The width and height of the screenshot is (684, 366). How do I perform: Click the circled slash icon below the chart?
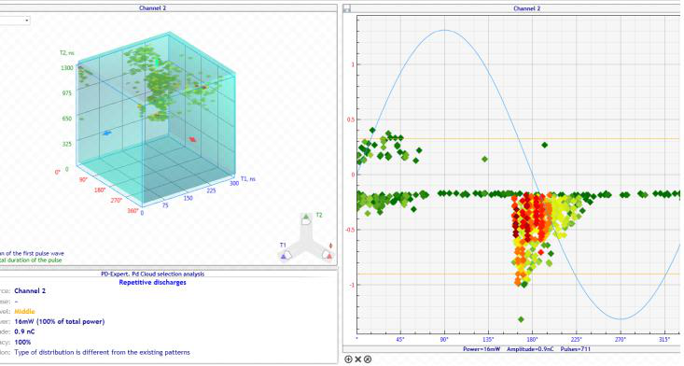pyautogui.click(x=368, y=359)
